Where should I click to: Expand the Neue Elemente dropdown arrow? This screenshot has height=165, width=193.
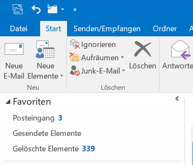61,76
